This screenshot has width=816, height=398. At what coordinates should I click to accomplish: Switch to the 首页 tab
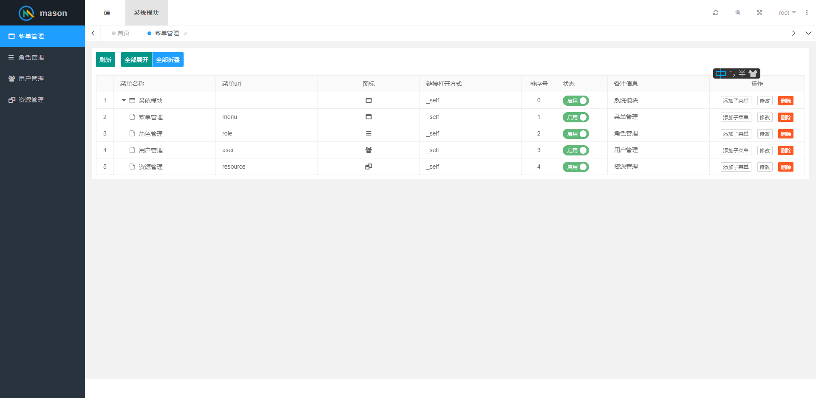tap(122, 33)
